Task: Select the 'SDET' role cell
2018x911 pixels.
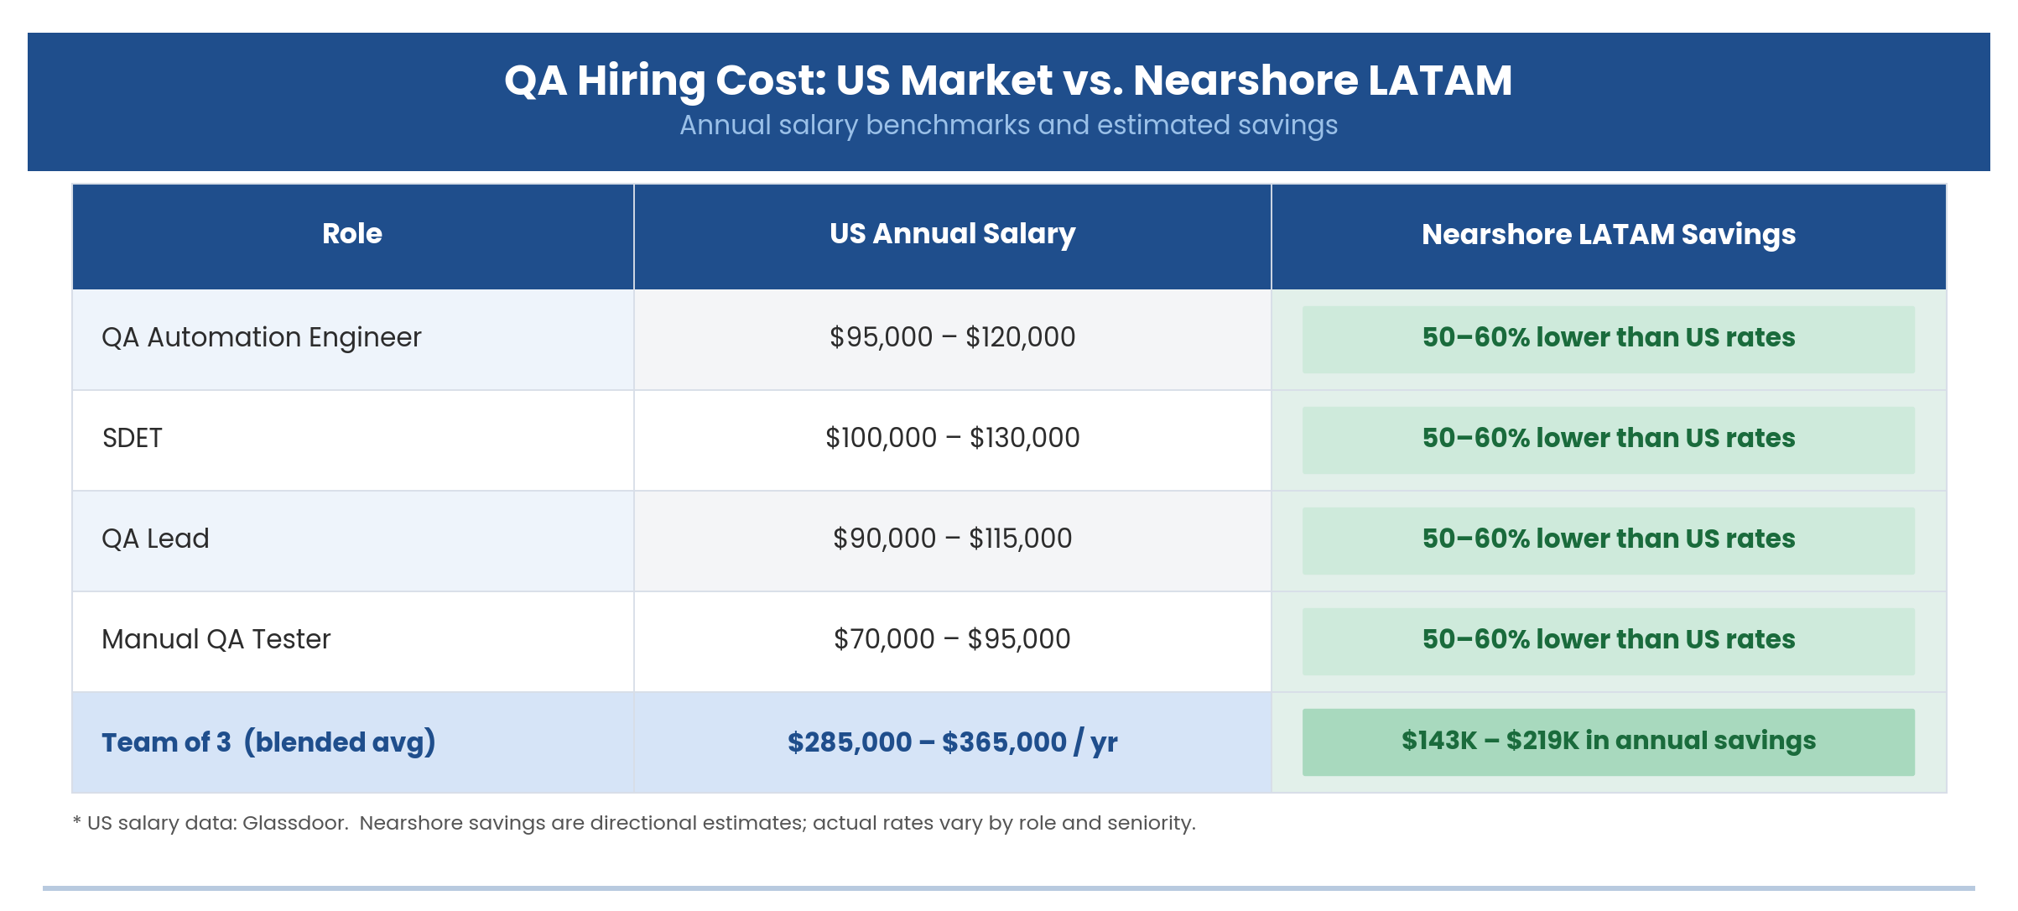Action: pyautogui.click(x=352, y=440)
